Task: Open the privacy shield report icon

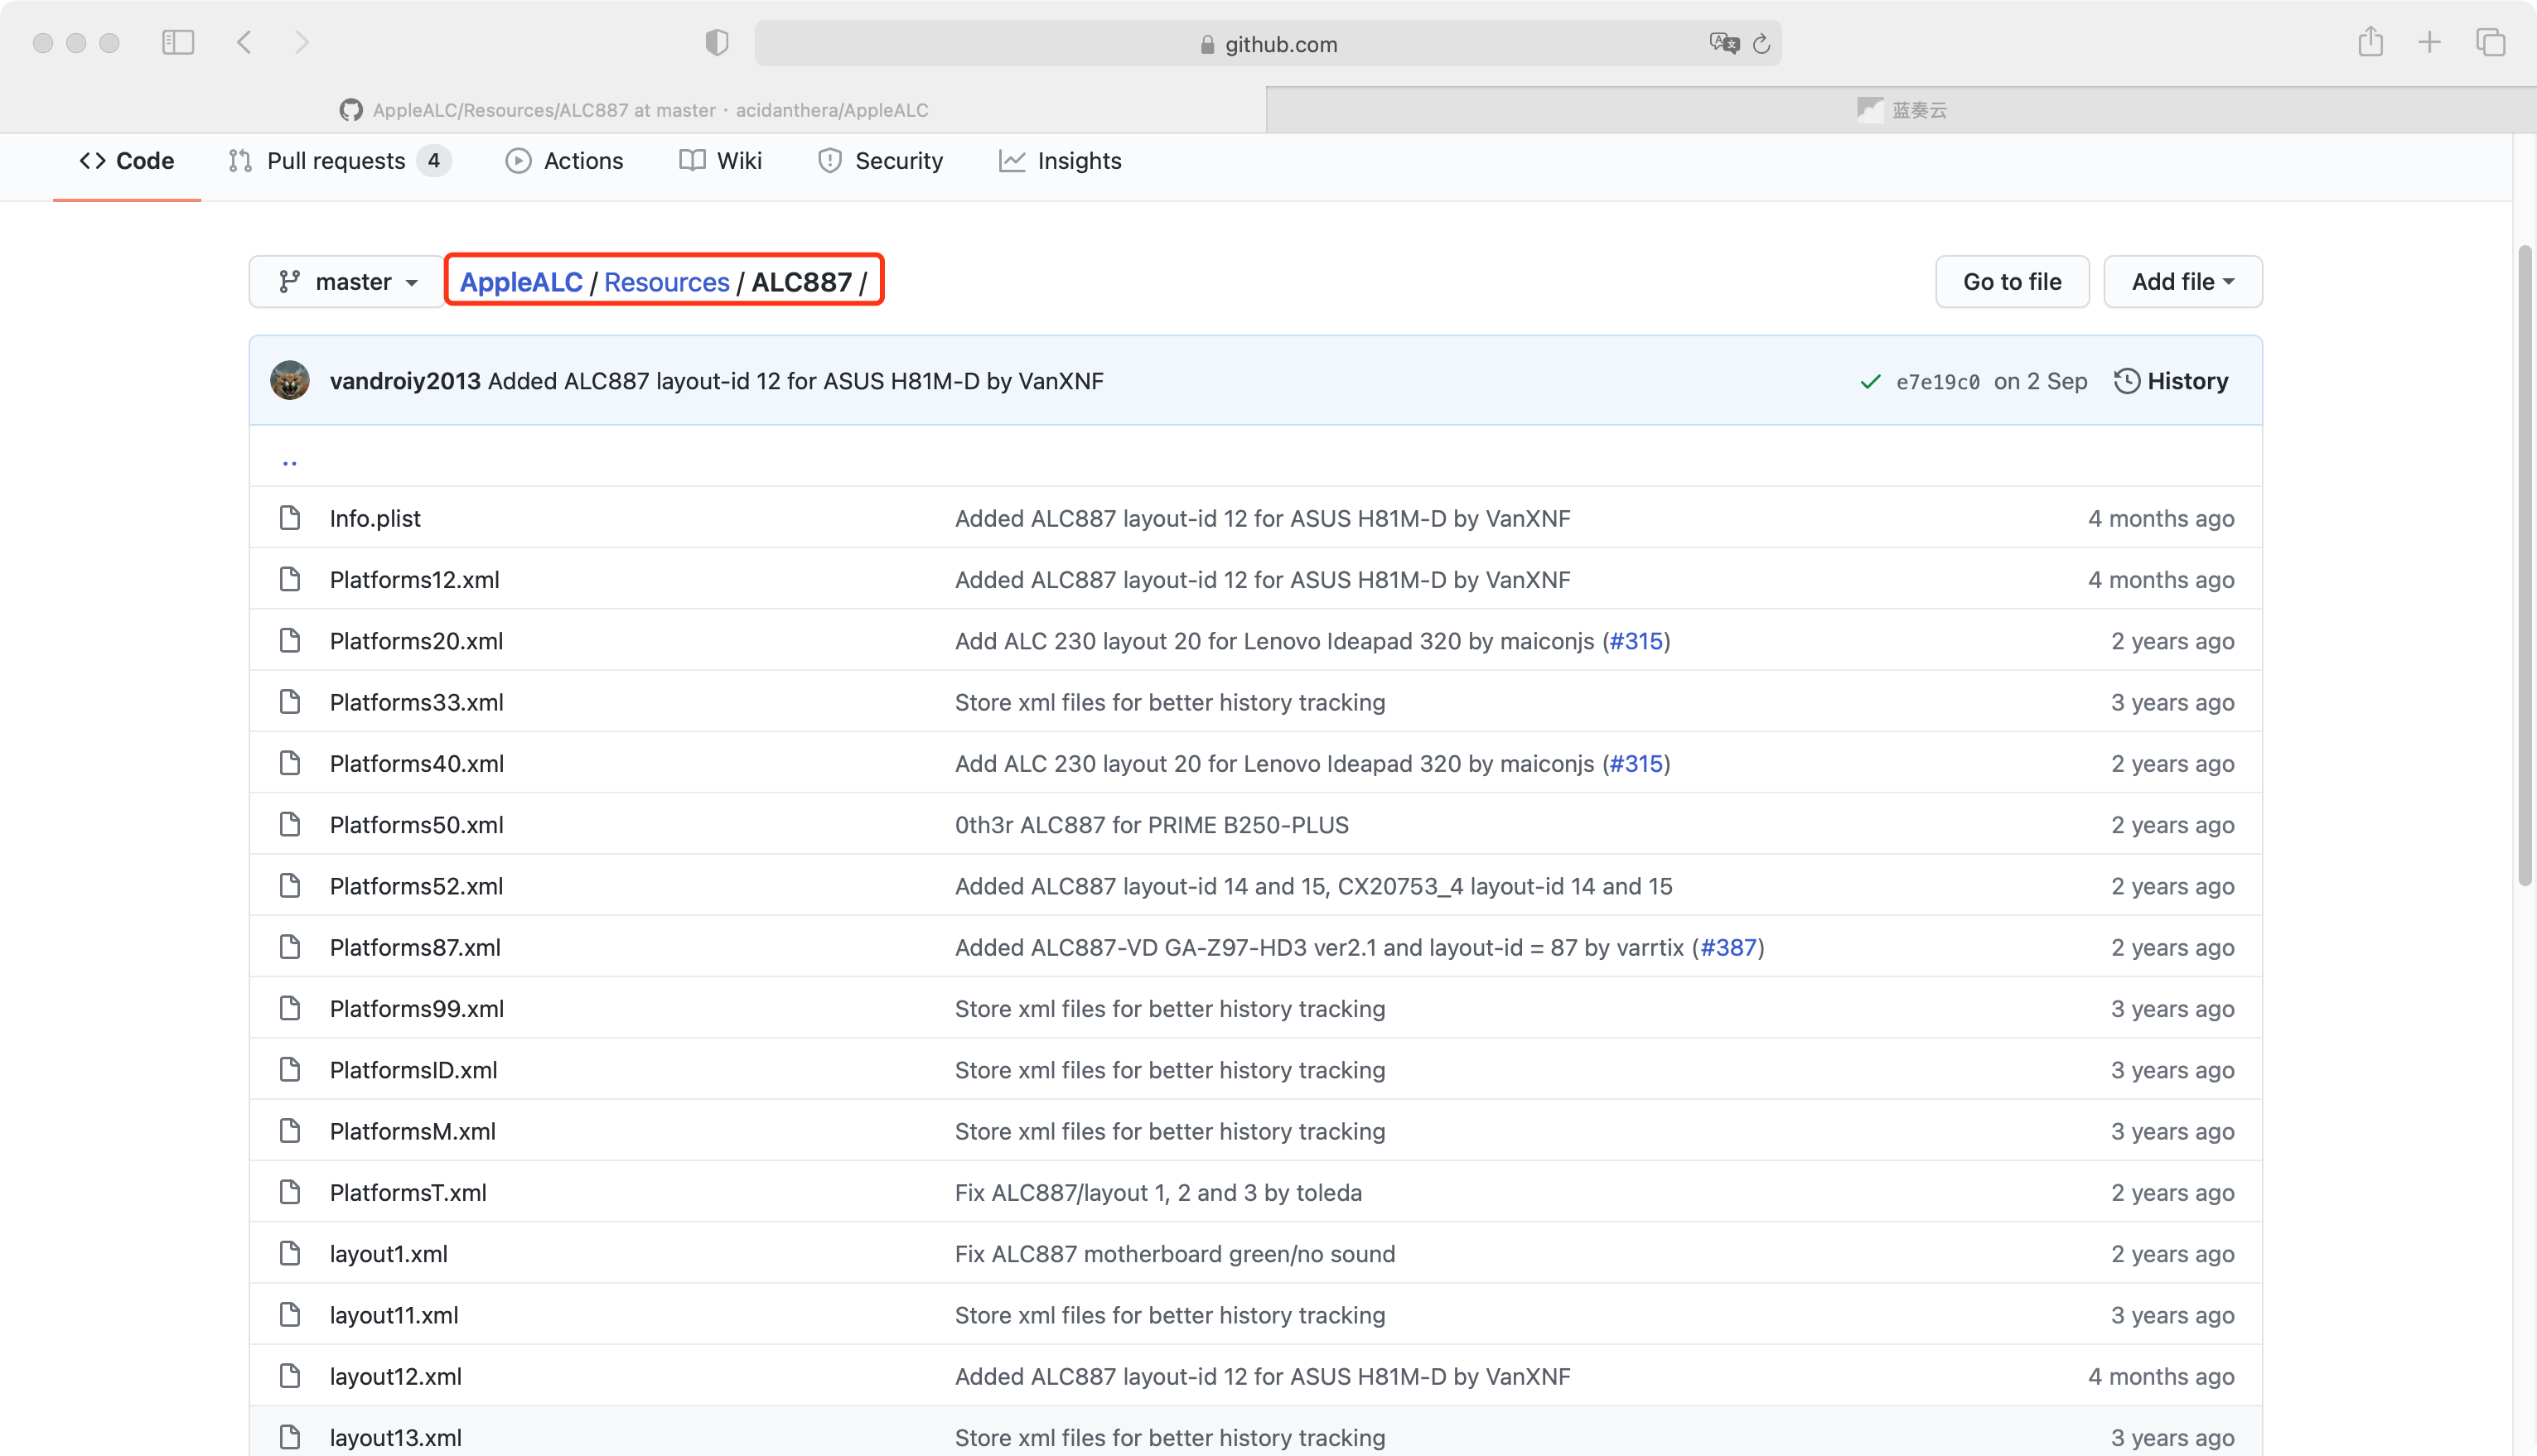Action: pos(717,42)
